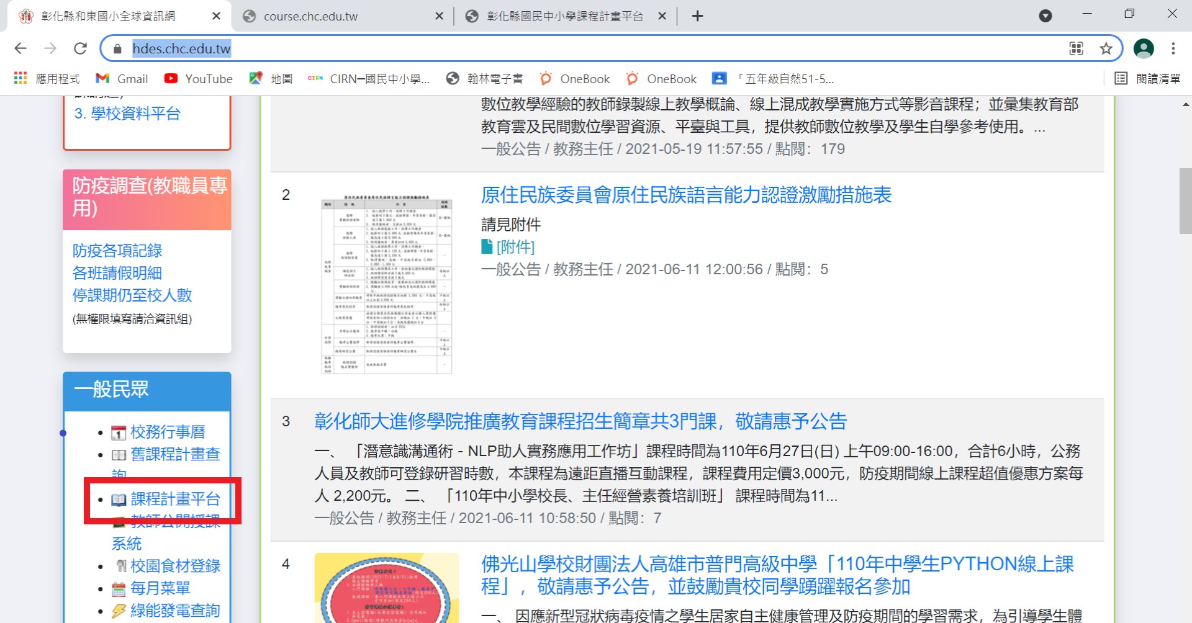
Task: Open the 地圖 maps bookmark
Action: tap(271, 79)
